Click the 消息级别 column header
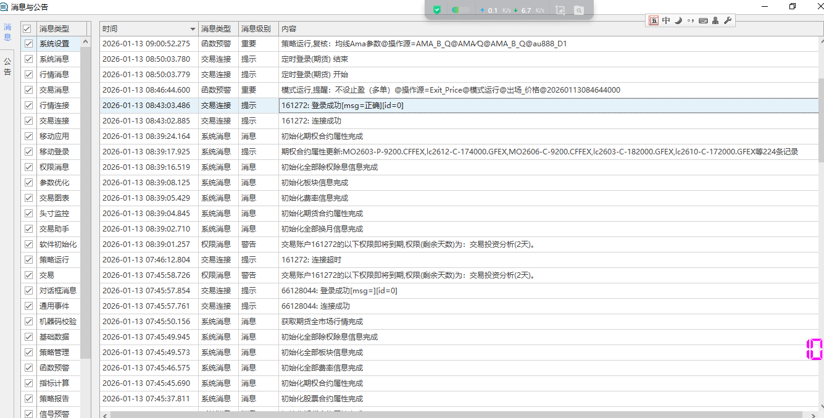824x418 pixels. pos(256,29)
